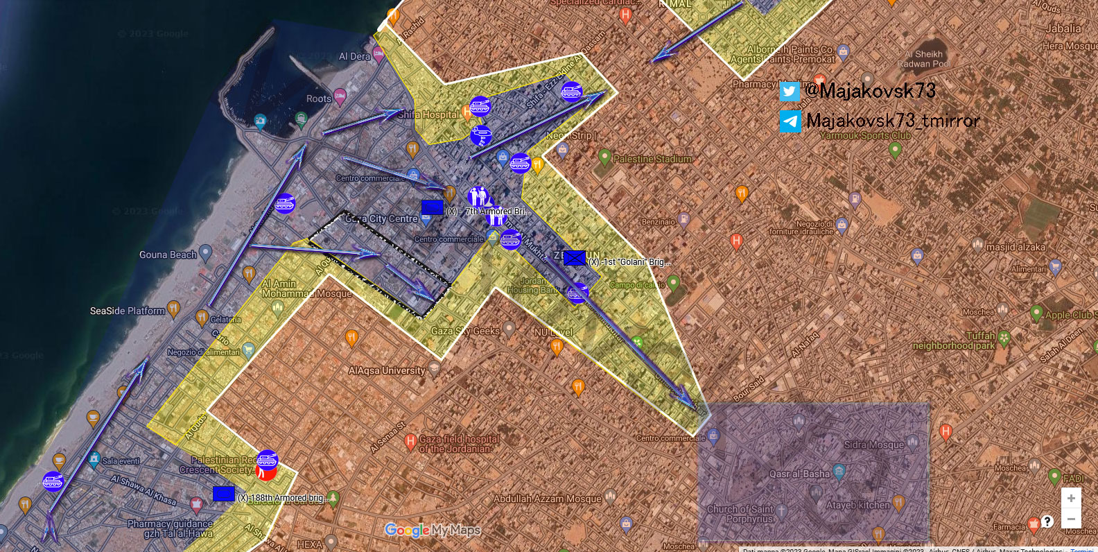
Task: Open the Shifa Hospital orange H pin
Action: click(467, 112)
